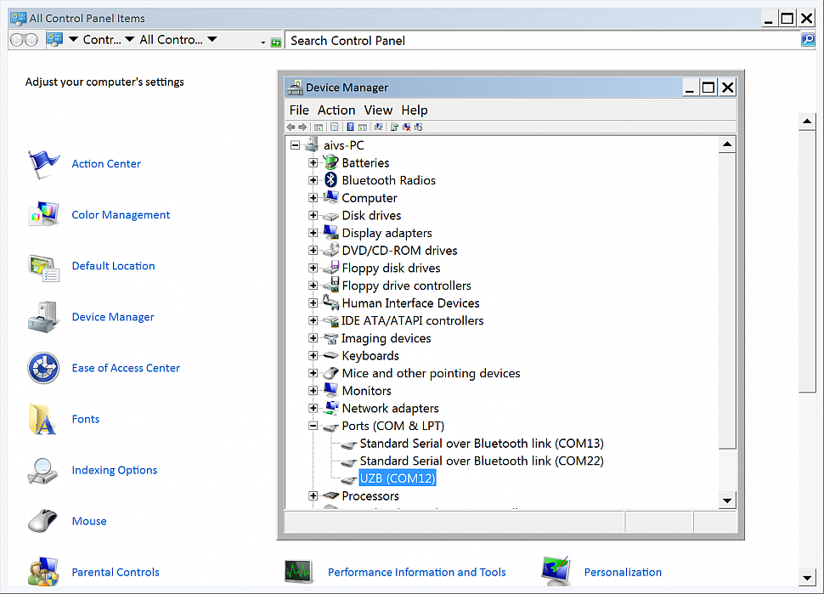Click the Default Location icon
The height and width of the screenshot is (594, 824).
[43, 266]
